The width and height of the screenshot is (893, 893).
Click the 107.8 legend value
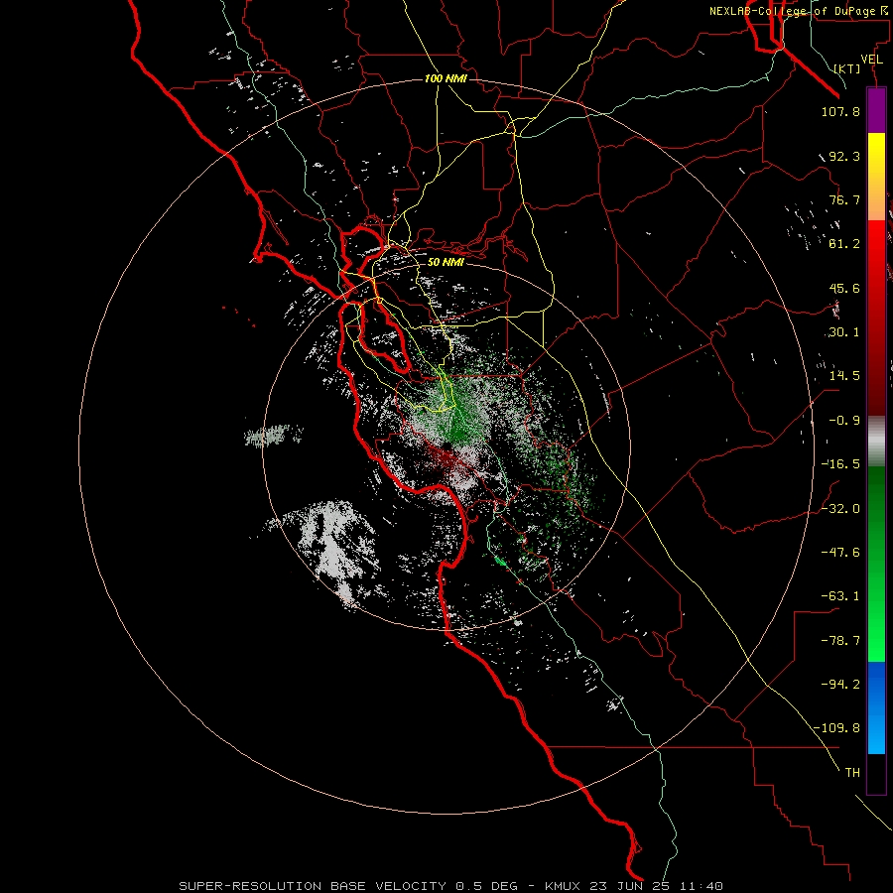[x=840, y=111]
